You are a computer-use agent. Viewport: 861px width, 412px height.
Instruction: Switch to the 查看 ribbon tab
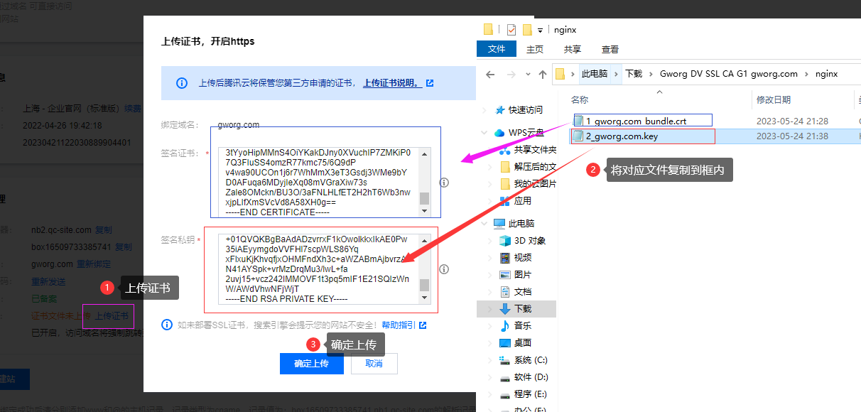610,49
